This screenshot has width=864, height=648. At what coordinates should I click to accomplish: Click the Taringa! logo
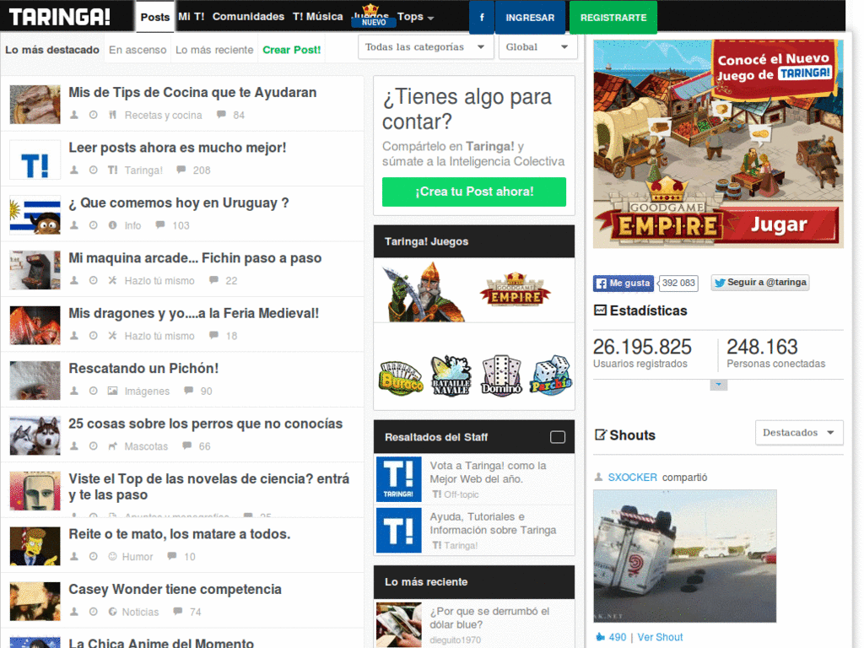point(60,17)
